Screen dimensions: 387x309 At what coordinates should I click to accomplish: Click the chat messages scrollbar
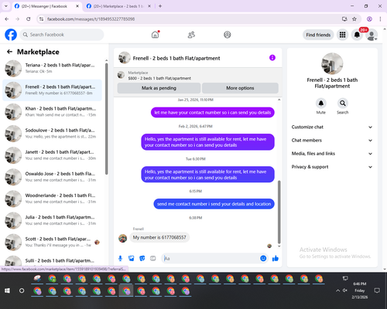click(279, 212)
